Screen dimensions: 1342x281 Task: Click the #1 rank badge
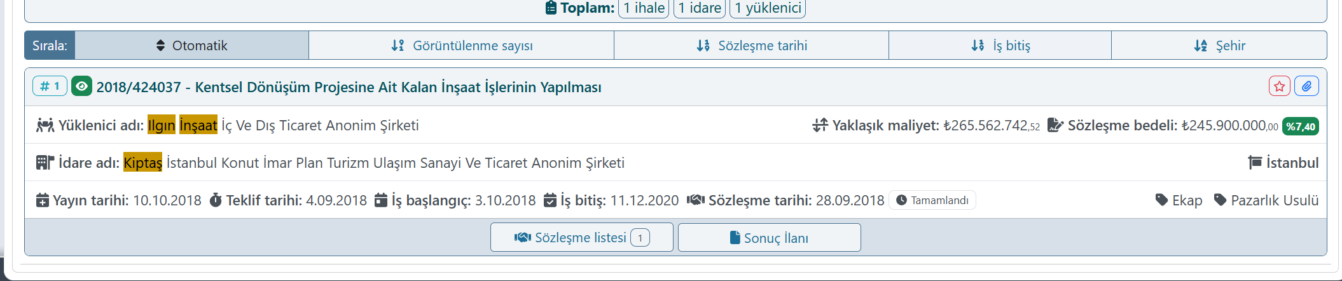click(x=50, y=86)
